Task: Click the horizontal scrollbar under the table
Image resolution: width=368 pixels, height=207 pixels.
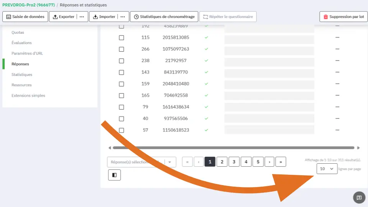Action: (233, 148)
